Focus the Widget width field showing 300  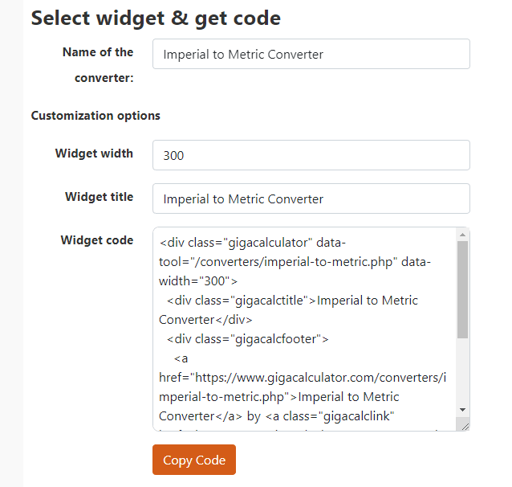pos(311,156)
